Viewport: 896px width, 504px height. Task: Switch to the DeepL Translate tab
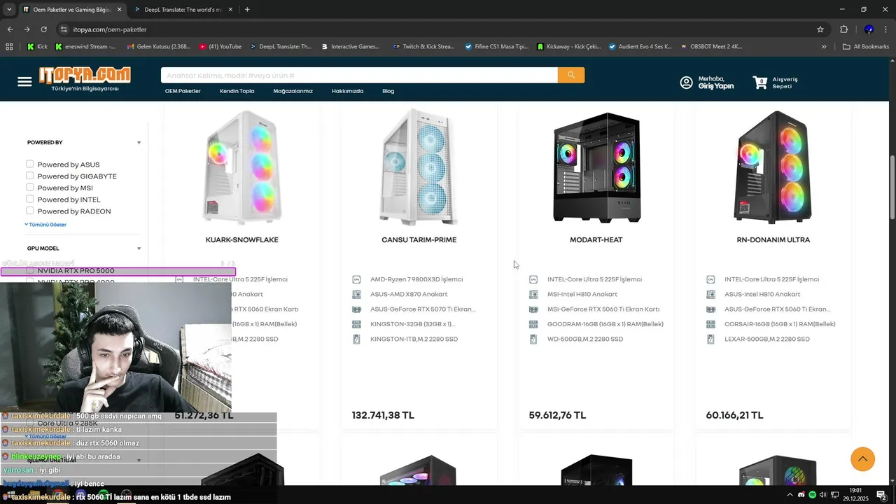point(182,10)
